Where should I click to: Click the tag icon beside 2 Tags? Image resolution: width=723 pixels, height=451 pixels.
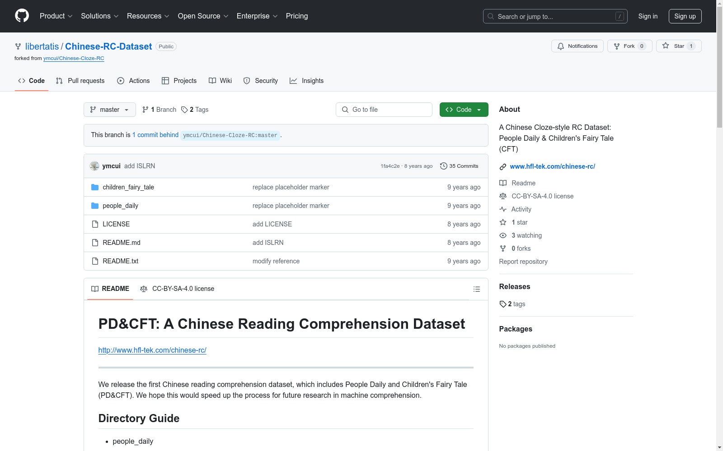coord(184,110)
